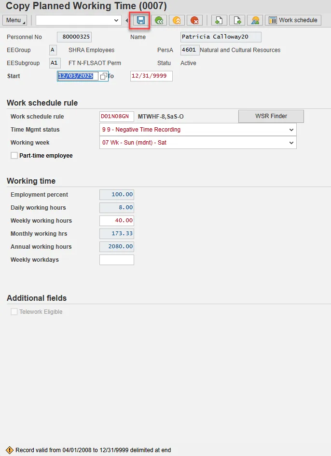The image size is (331, 456).
Task: Click the Annual working hours field 2080.00
Action: click(x=117, y=247)
